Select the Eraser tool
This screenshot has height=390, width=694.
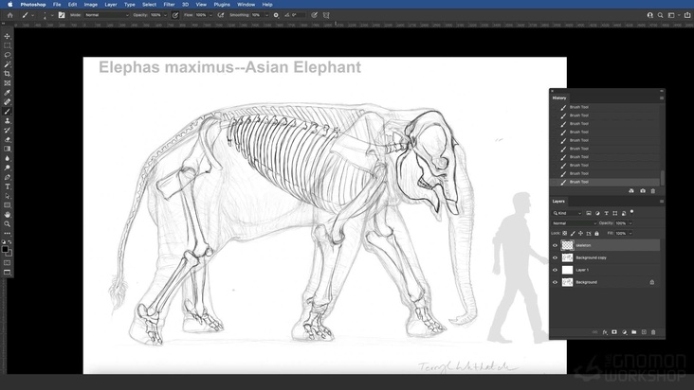(x=7, y=139)
